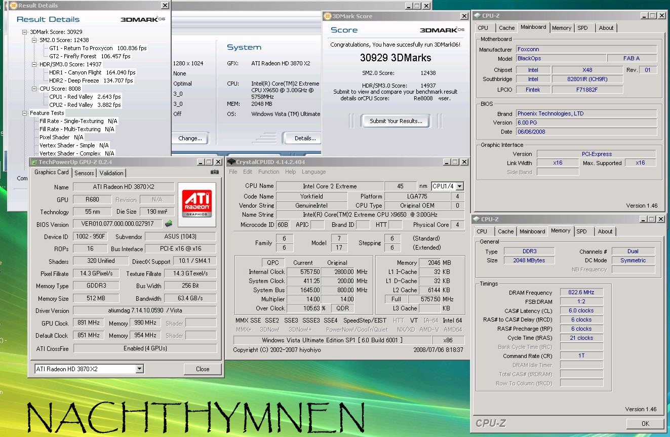Switch to Sensors tab in GPU-Z
Viewport: 670px width, 437px height.
tap(84, 173)
